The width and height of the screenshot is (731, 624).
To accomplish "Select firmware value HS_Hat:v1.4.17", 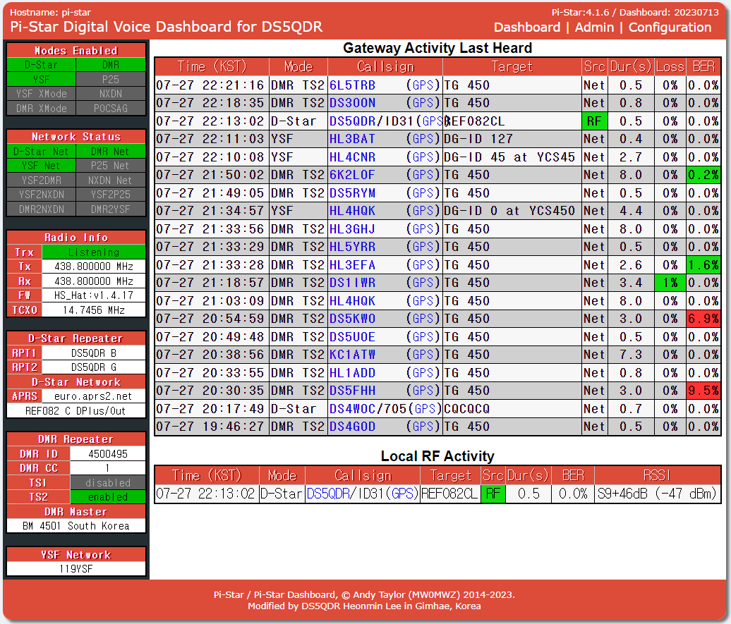I will coord(94,295).
